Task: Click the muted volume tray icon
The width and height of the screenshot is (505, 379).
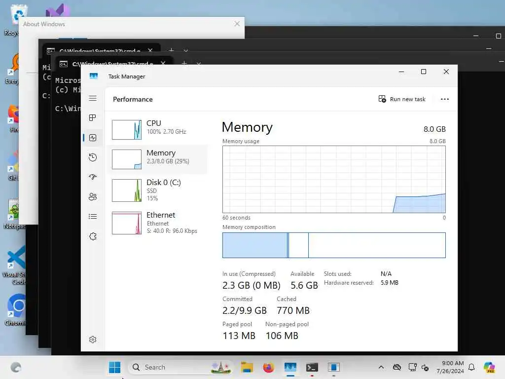Action: pos(425,367)
